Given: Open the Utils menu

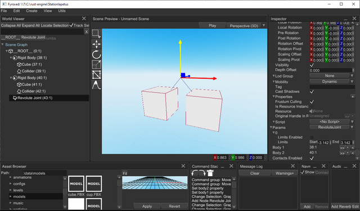Looking at the screenshot, I should (x=62, y=11).
